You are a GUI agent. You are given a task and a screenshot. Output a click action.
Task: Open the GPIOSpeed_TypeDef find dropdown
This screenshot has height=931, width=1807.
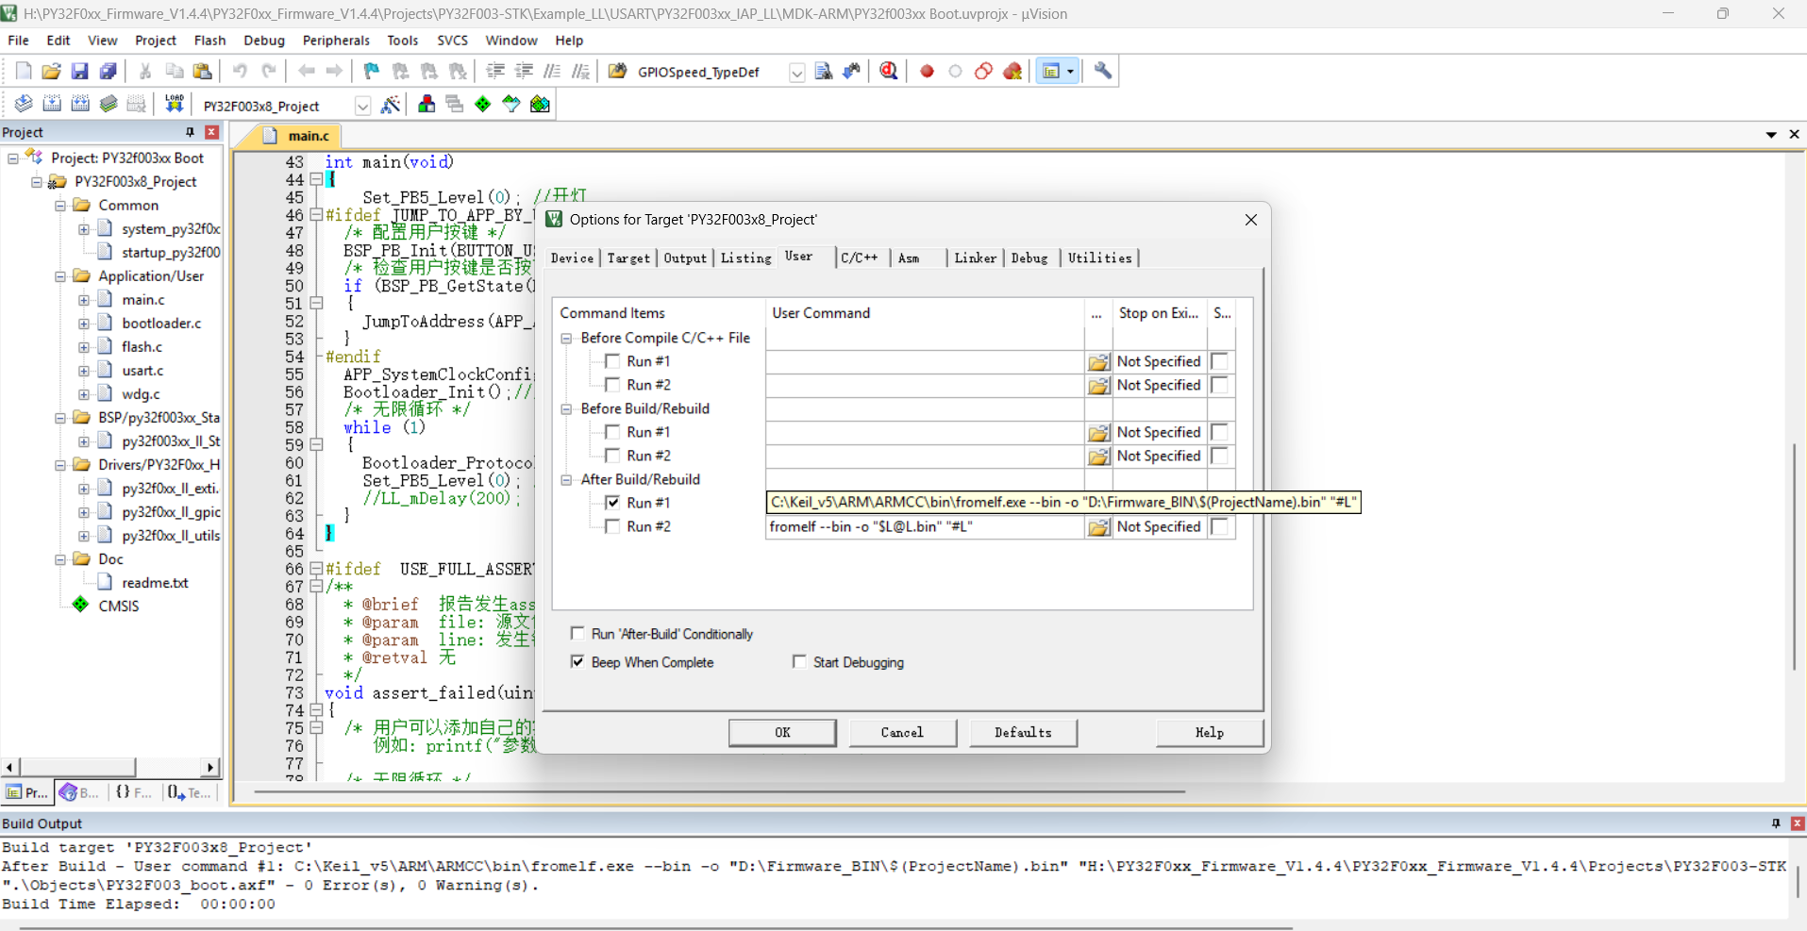click(796, 72)
